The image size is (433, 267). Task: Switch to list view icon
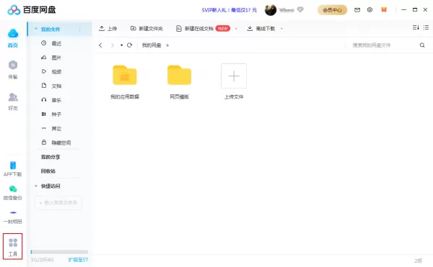pos(426,27)
